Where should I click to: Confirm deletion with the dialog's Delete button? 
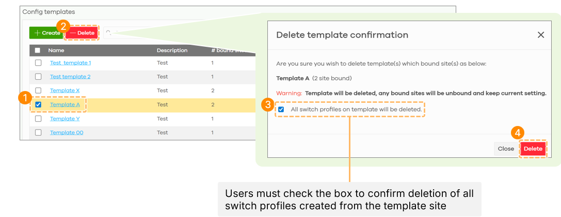pyautogui.click(x=533, y=149)
